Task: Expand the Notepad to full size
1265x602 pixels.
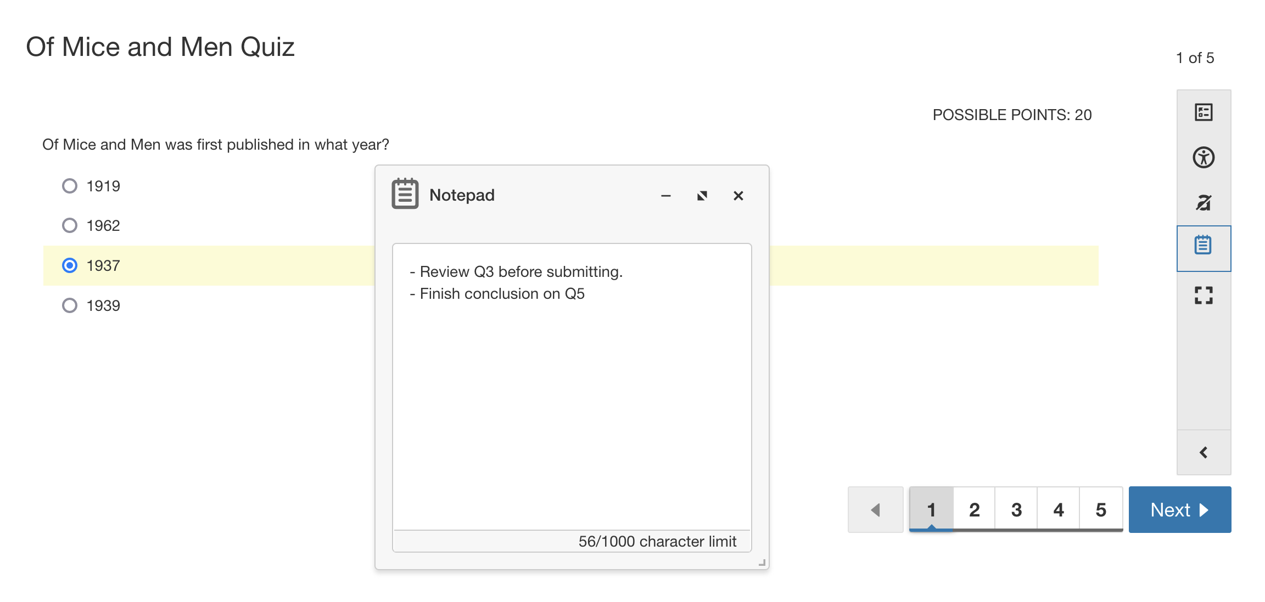Action: click(702, 195)
